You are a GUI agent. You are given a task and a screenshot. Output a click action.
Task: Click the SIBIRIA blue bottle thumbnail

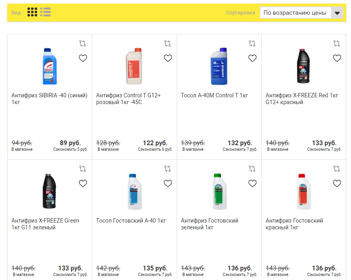tap(50, 66)
